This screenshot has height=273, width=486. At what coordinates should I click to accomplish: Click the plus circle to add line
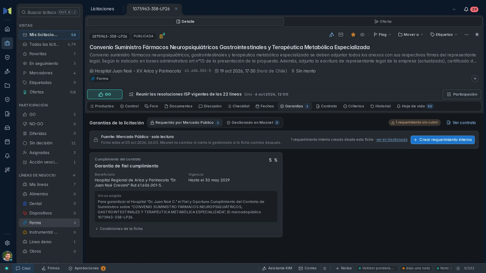click(475, 79)
